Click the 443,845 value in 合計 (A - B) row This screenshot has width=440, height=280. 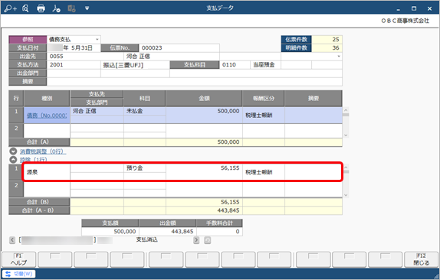click(228, 210)
